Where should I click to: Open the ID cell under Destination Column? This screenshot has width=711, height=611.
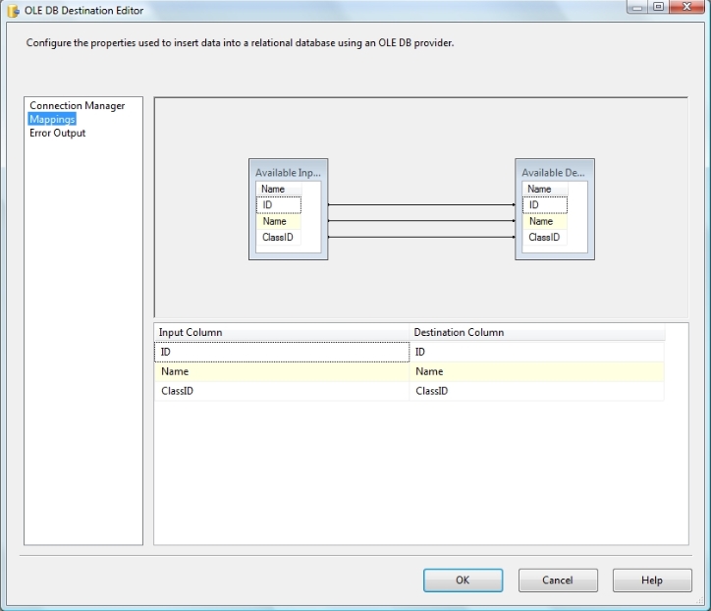pos(537,352)
